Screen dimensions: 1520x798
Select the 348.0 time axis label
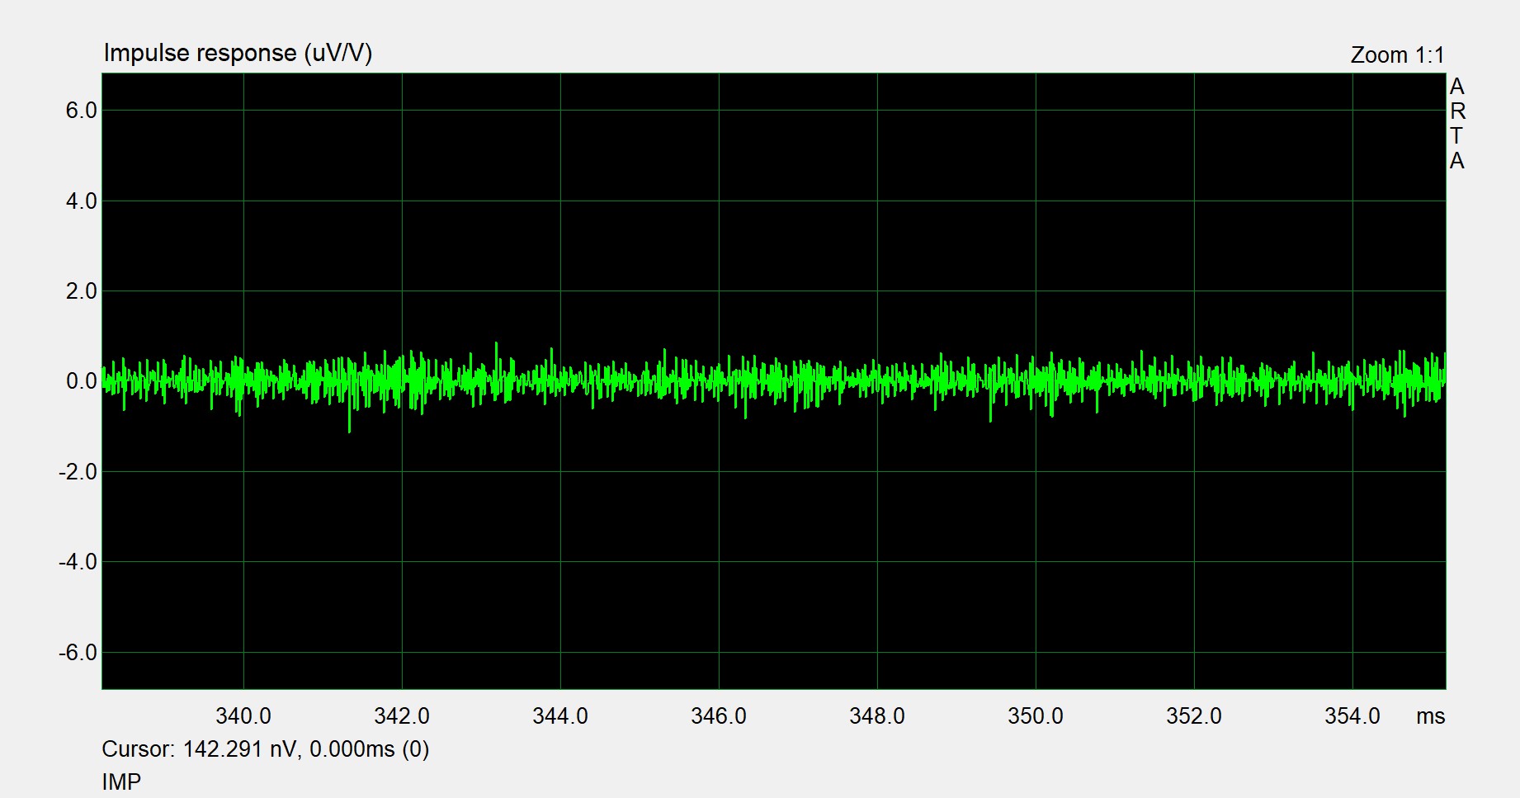click(x=877, y=716)
